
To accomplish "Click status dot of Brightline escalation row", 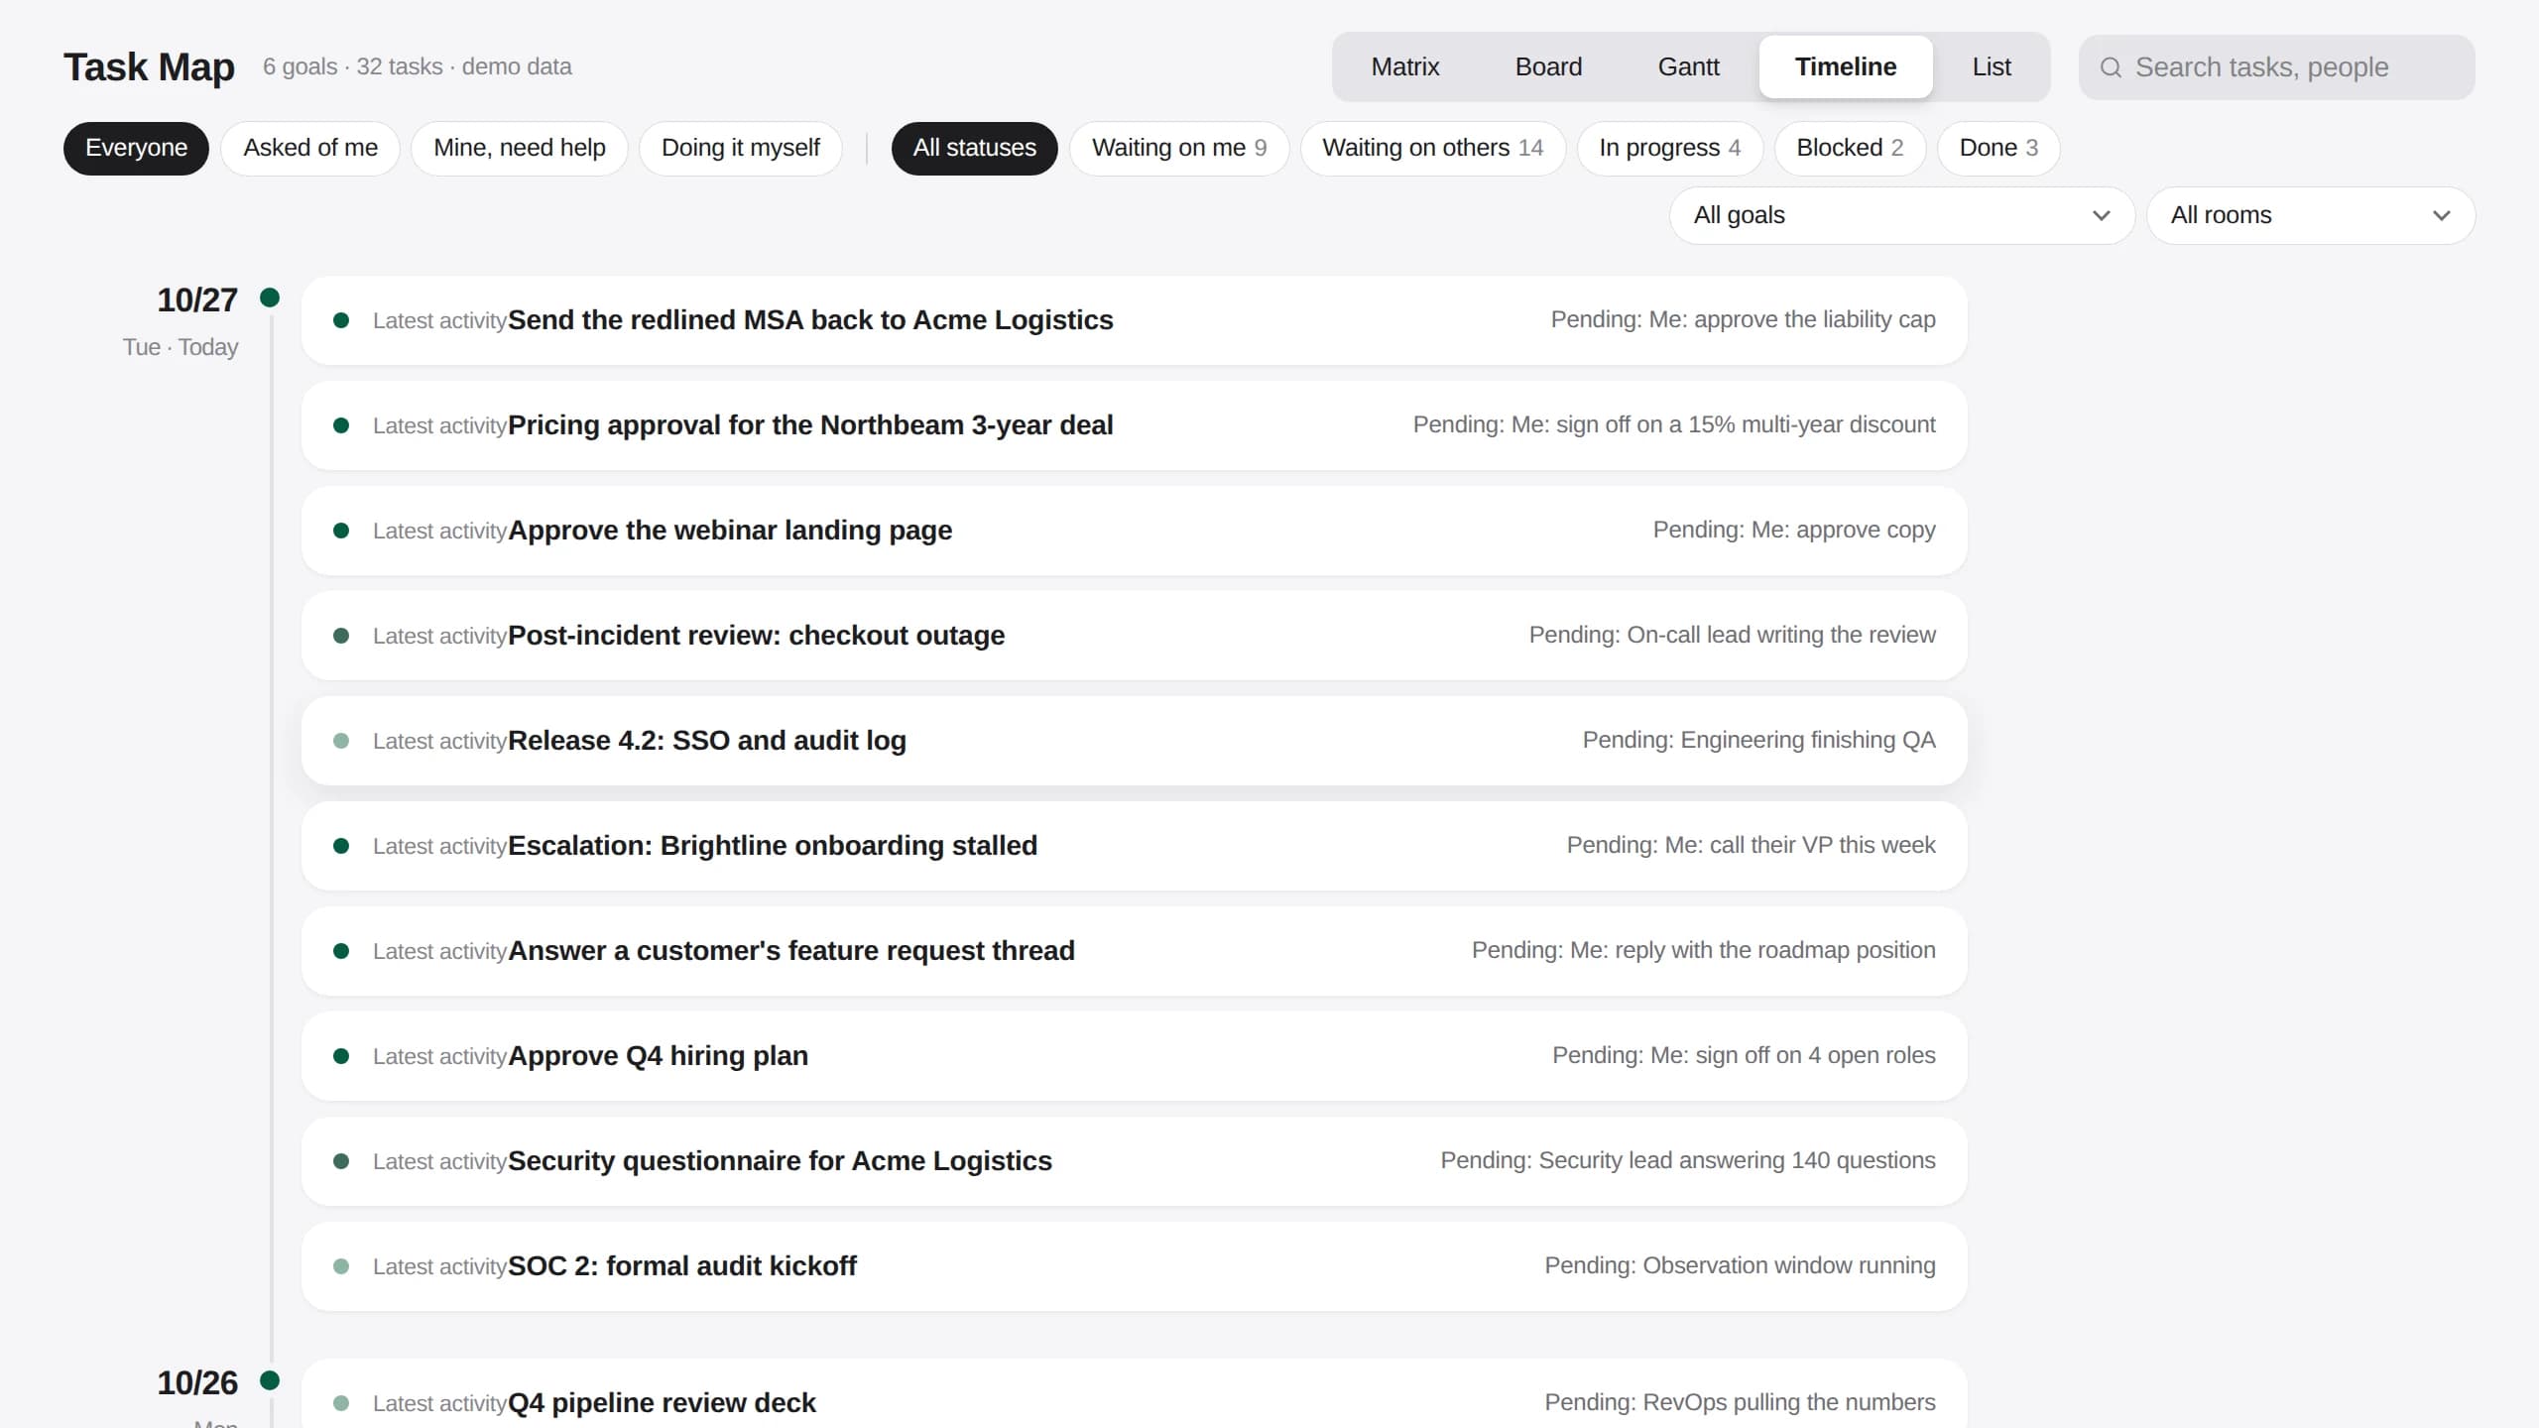I will click(341, 846).
